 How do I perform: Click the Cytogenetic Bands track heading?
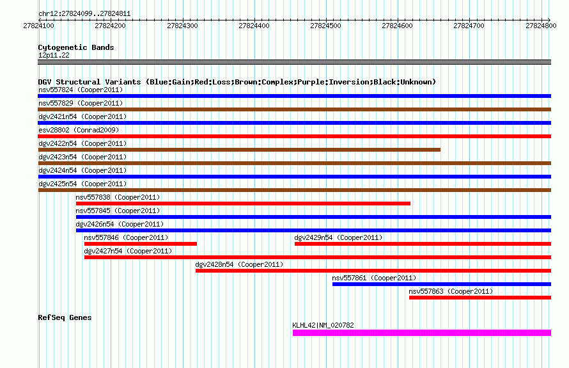[76, 47]
